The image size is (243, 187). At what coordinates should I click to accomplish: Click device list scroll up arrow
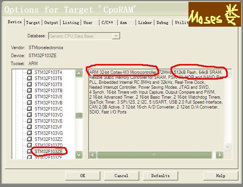coord(79,73)
